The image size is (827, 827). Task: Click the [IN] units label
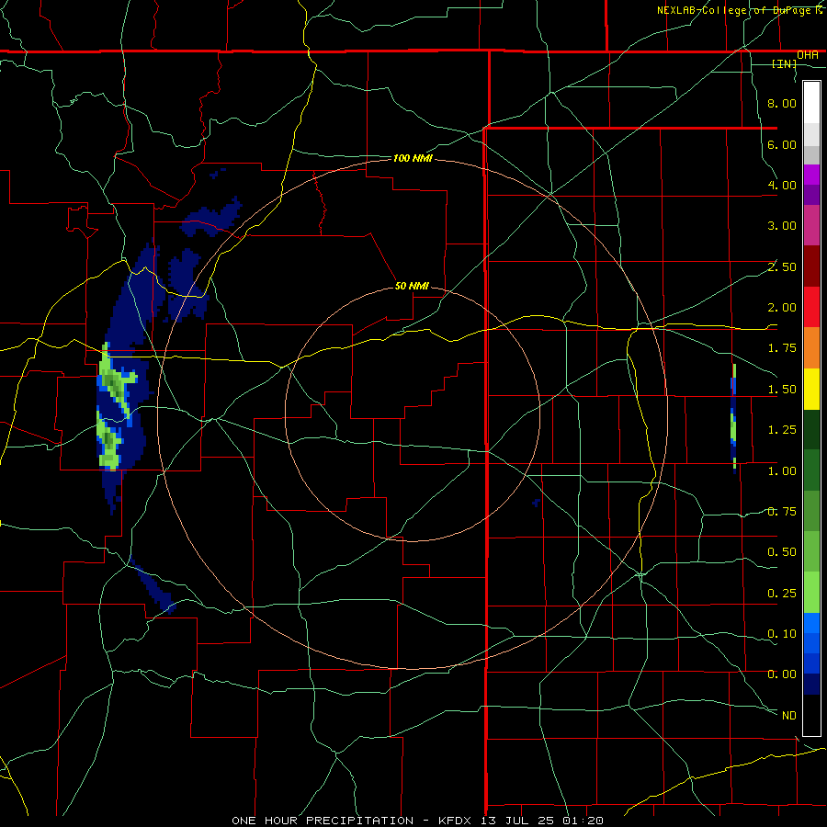[785, 63]
